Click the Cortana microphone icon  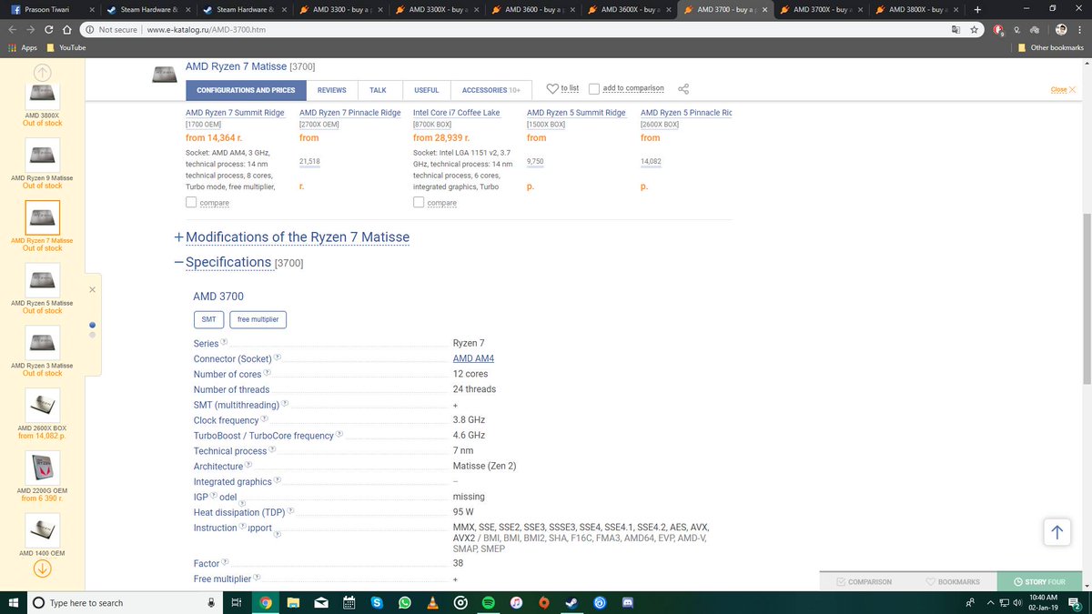click(211, 602)
